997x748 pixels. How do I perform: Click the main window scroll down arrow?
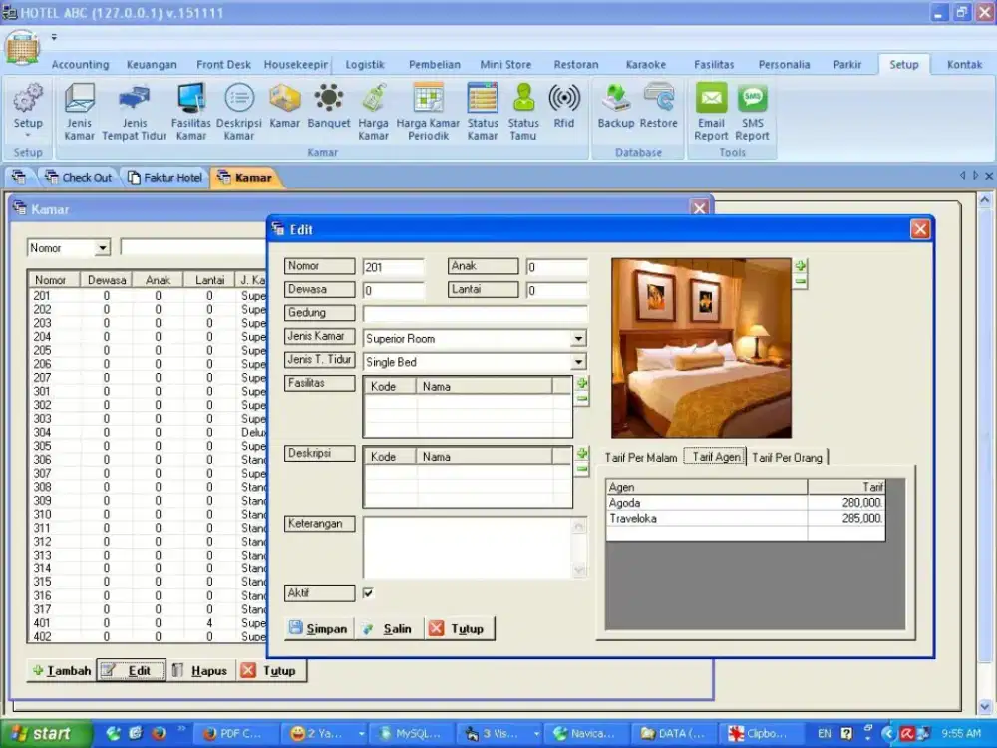click(984, 706)
